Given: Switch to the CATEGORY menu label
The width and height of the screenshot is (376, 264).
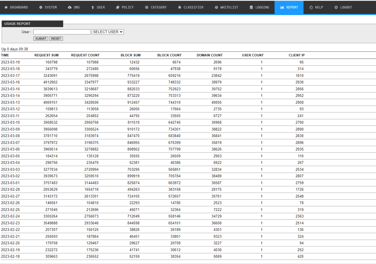Looking at the screenshot, I should [159, 7].
